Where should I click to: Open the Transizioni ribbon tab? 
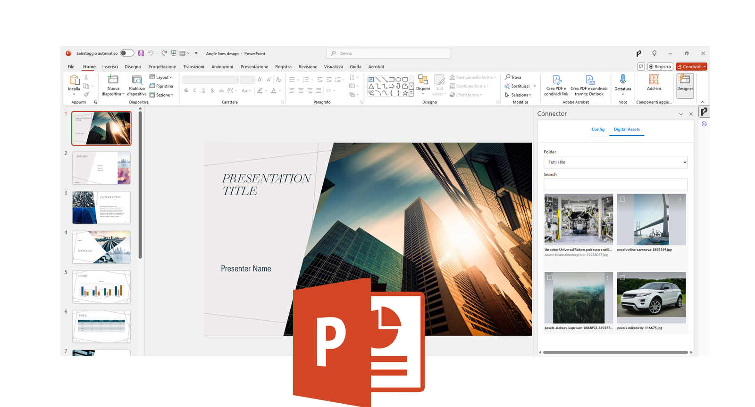(x=193, y=67)
